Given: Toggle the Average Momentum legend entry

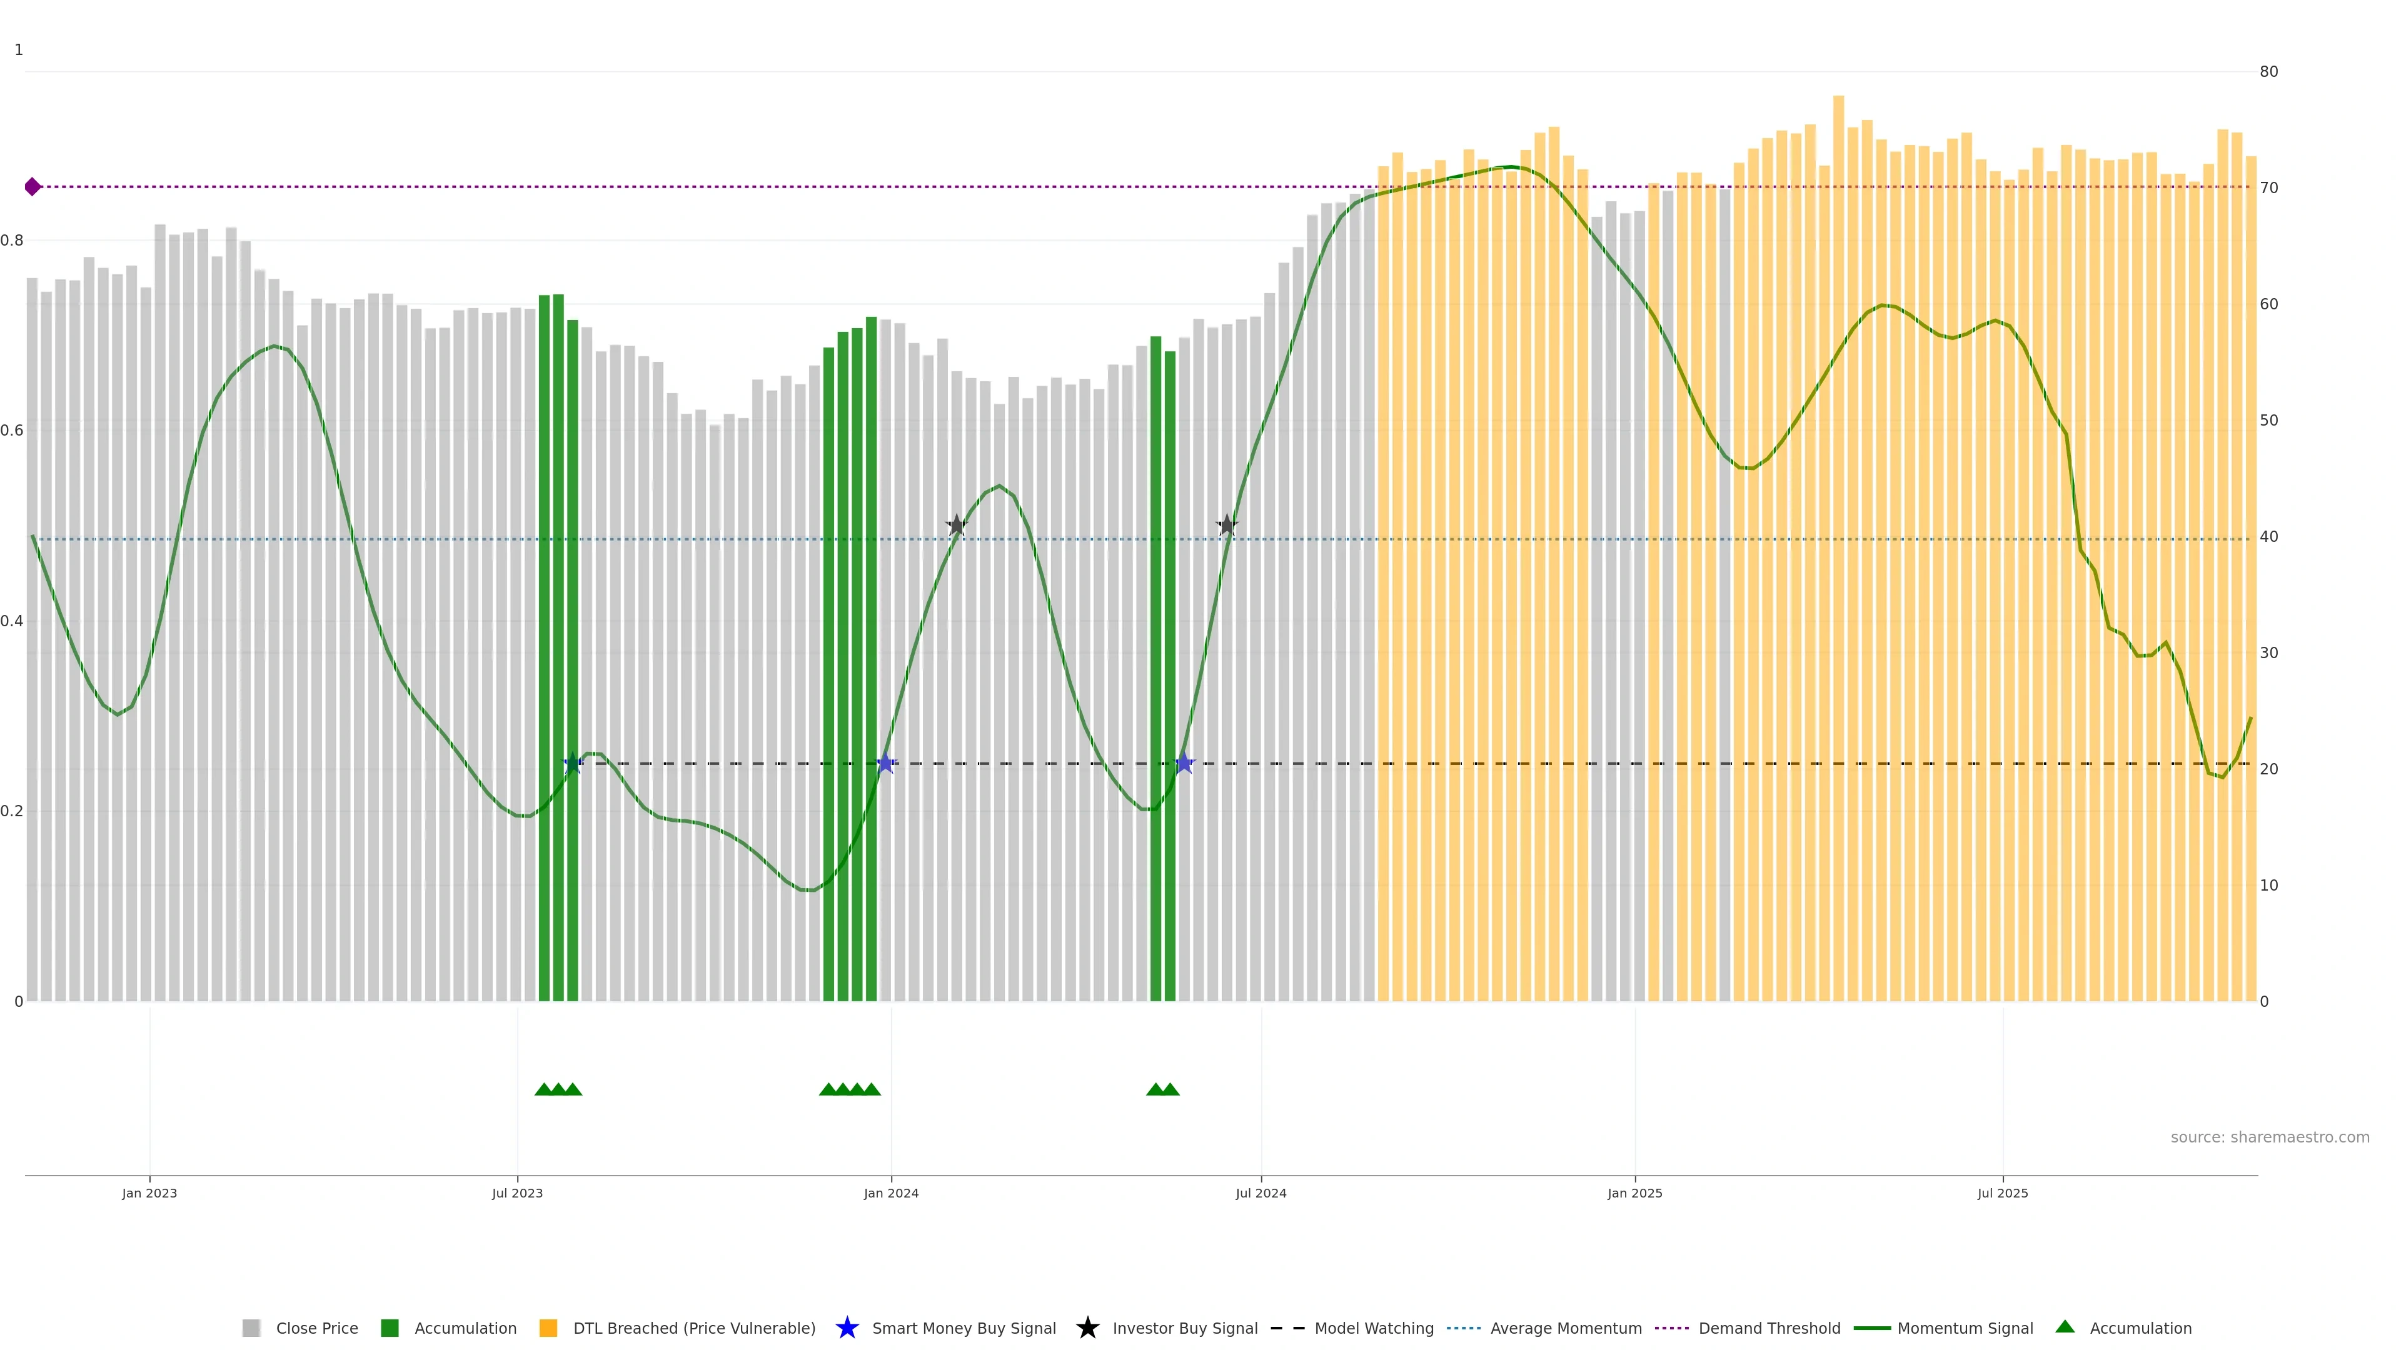Looking at the screenshot, I should [x=1565, y=1329].
